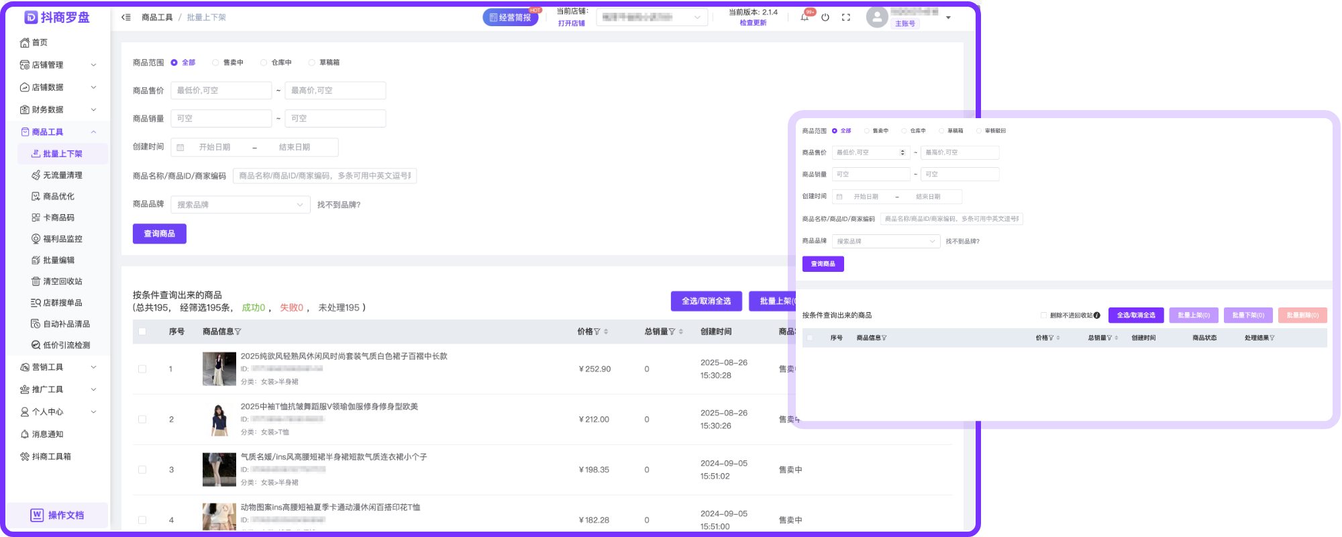Collapse the sidebar with the menu-fold icon
The width and height of the screenshot is (1342, 537).
[x=126, y=17]
